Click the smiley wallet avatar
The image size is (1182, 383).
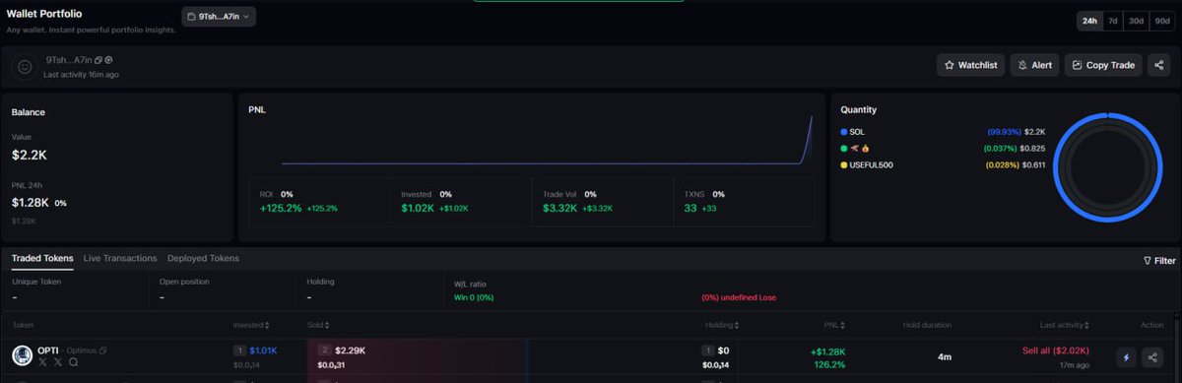pyautogui.click(x=26, y=67)
